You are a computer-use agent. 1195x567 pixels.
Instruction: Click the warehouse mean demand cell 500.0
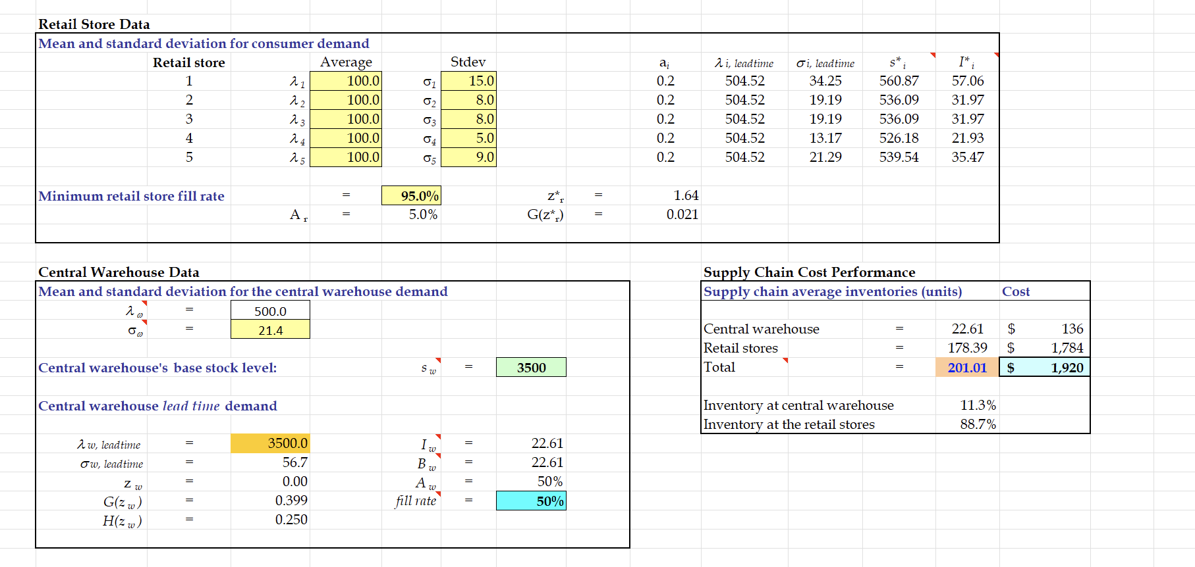coord(270,310)
